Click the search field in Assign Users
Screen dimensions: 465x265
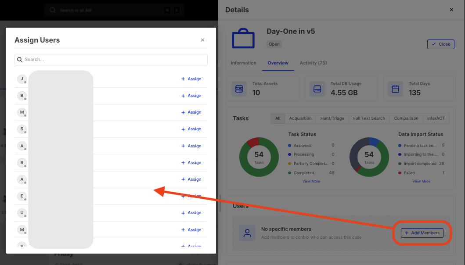tap(111, 59)
